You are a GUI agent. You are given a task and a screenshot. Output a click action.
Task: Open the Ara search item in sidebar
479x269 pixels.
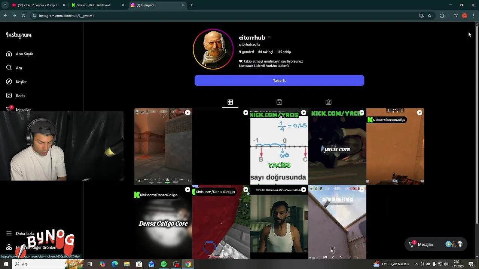point(14,68)
